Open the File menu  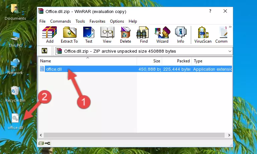pos(42,21)
